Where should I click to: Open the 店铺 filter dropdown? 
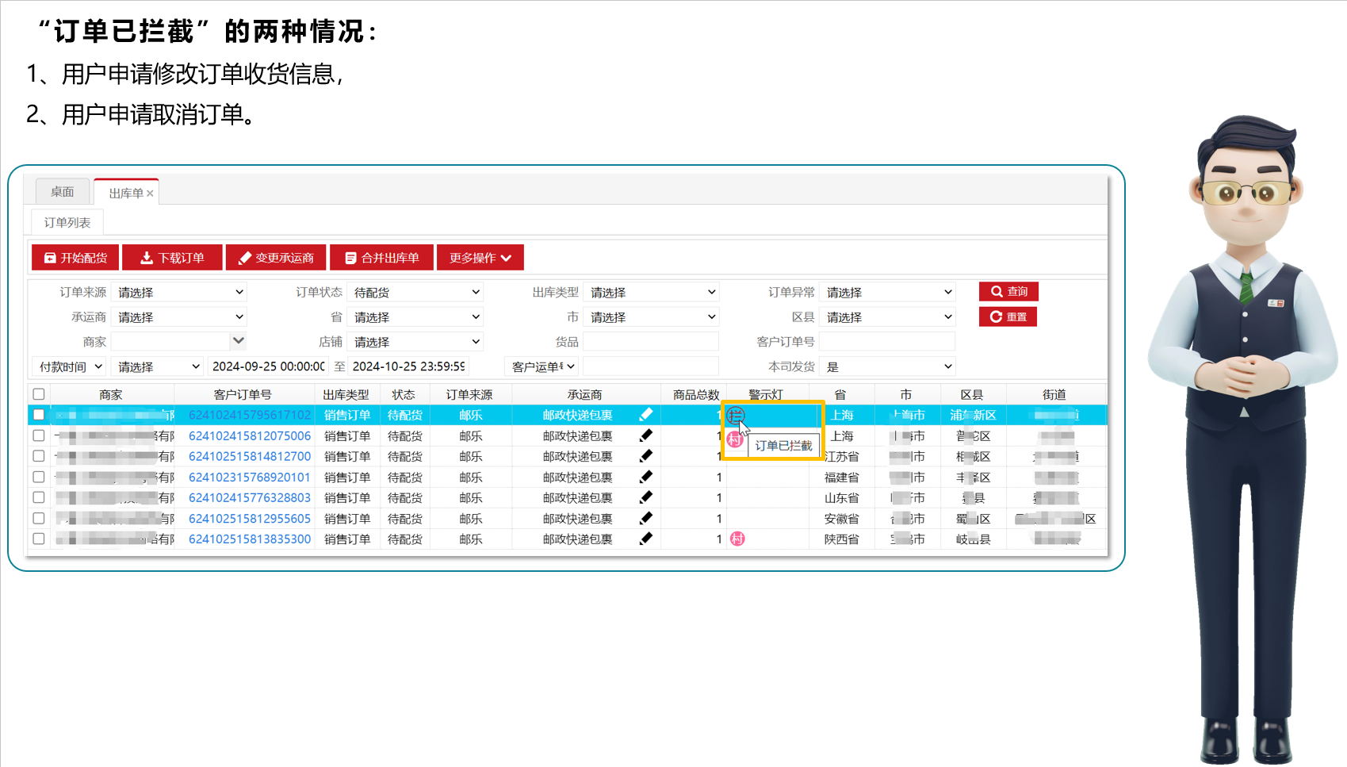click(415, 342)
